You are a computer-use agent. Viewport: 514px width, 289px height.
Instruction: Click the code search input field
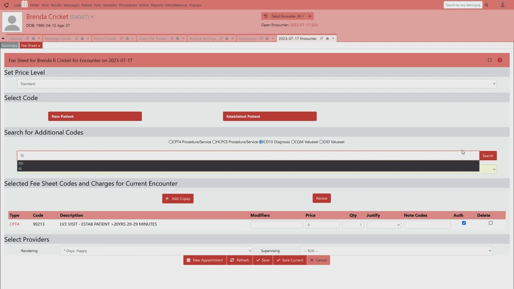click(248, 156)
